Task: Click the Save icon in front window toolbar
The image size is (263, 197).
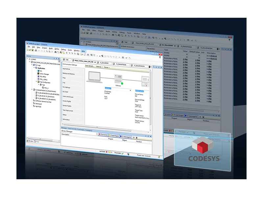Action: (33, 50)
